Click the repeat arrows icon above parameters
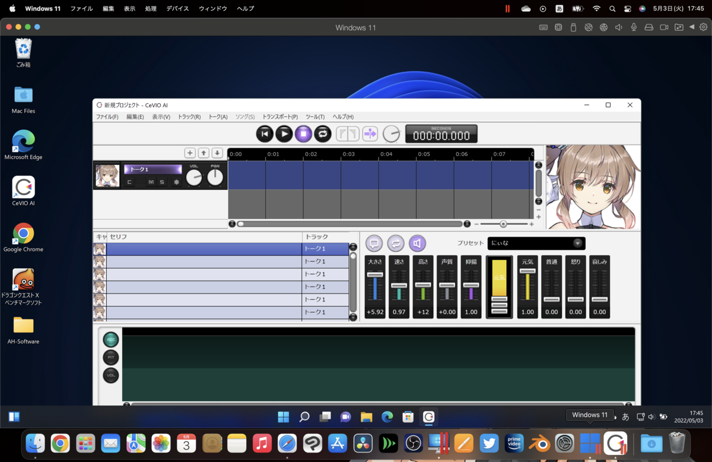This screenshot has width=712, height=462. coord(396,243)
